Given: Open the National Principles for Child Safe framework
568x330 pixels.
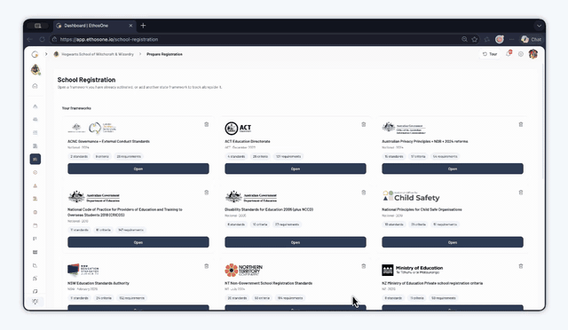Looking at the screenshot, I should (453, 242).
